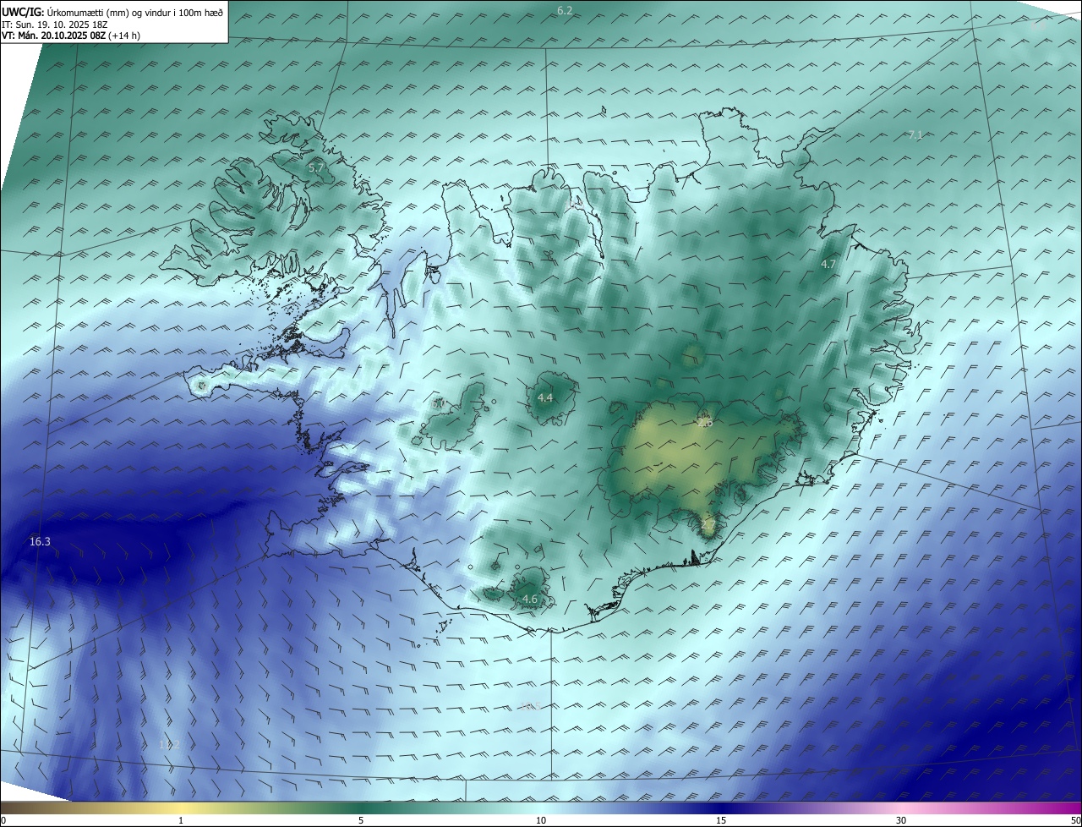Click the 5 tick on the color scale
Image resolution: width=1082 pixels, height=827 pixels.
click(x=361, y=820)
